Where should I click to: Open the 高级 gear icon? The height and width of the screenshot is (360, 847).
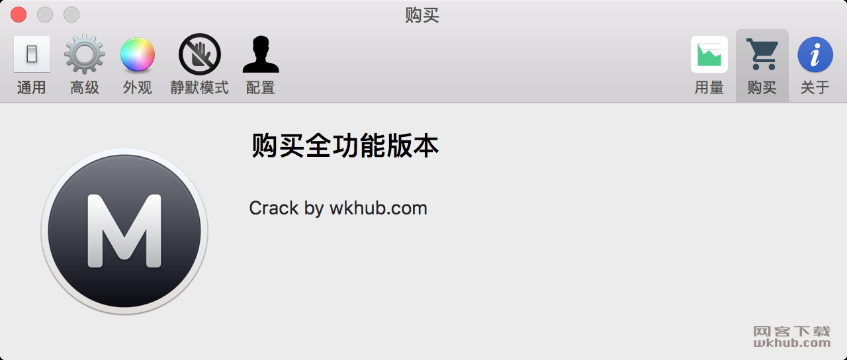pos(84,54)
